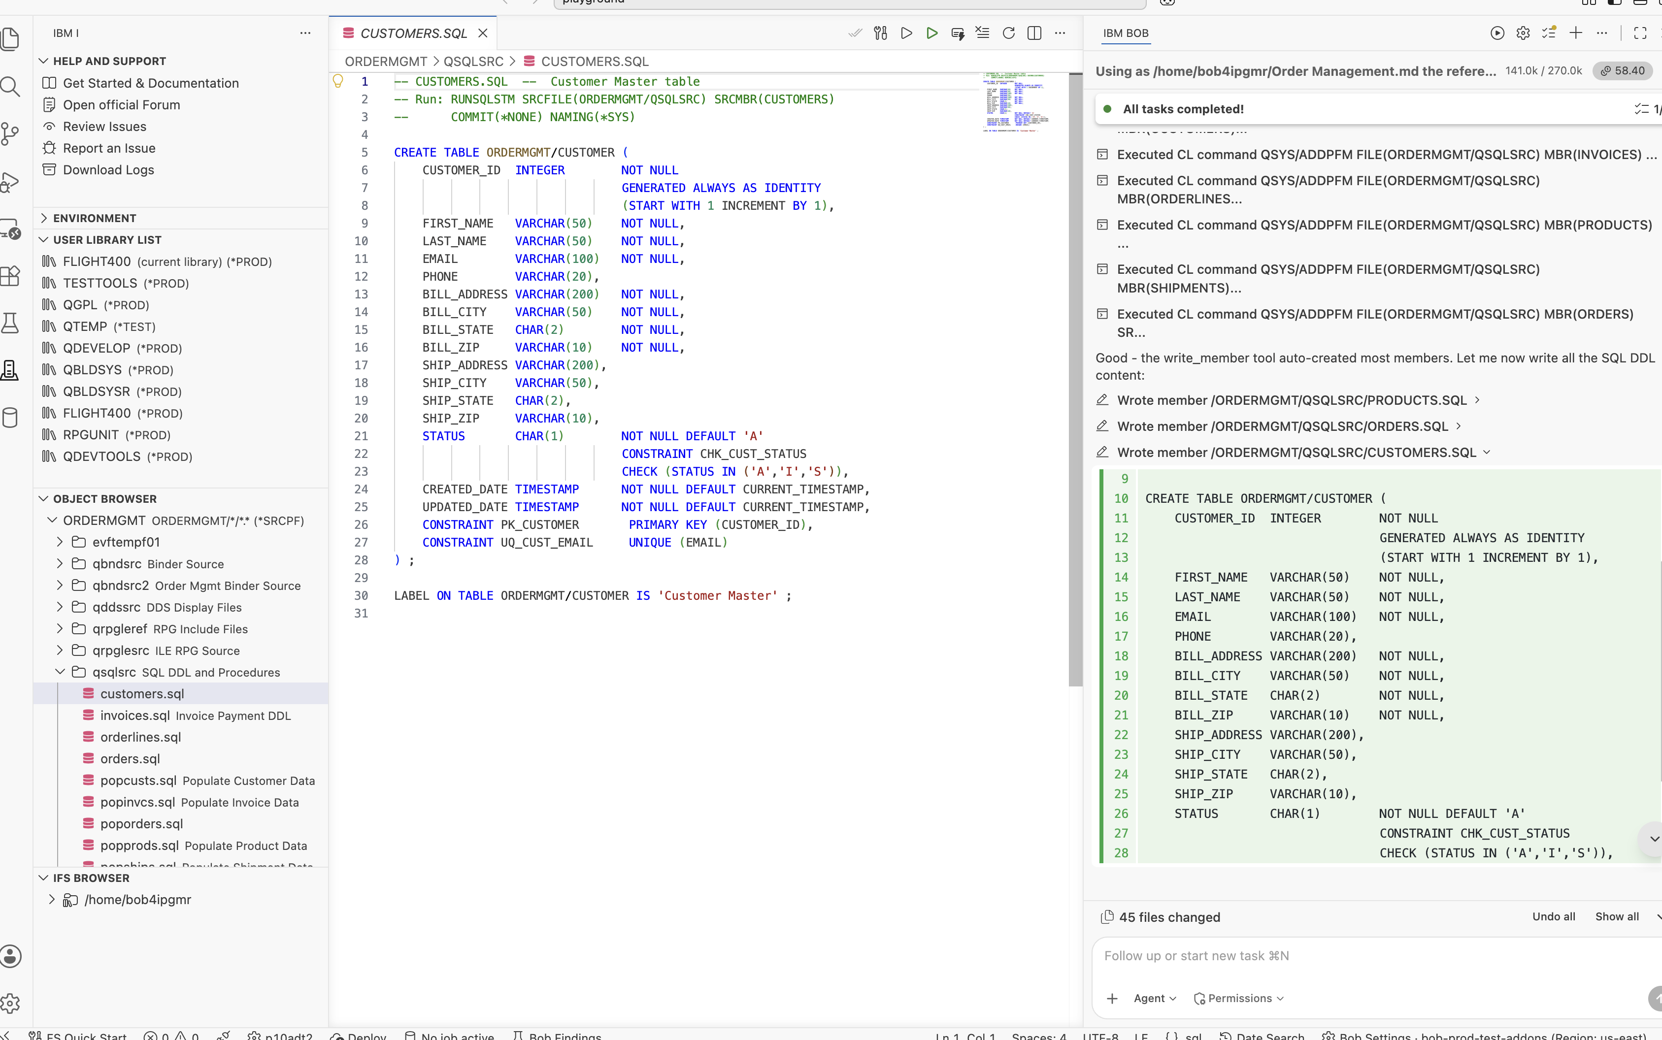Click the split editor icon

(x=1034, y=33)
